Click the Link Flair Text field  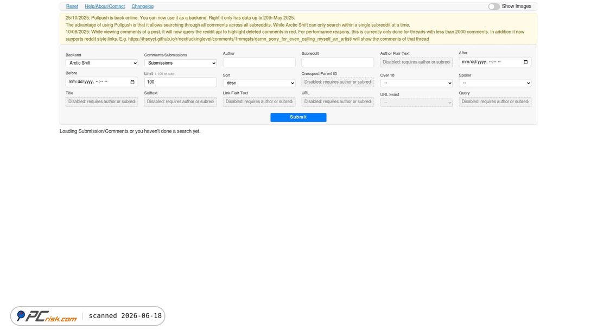259,102
